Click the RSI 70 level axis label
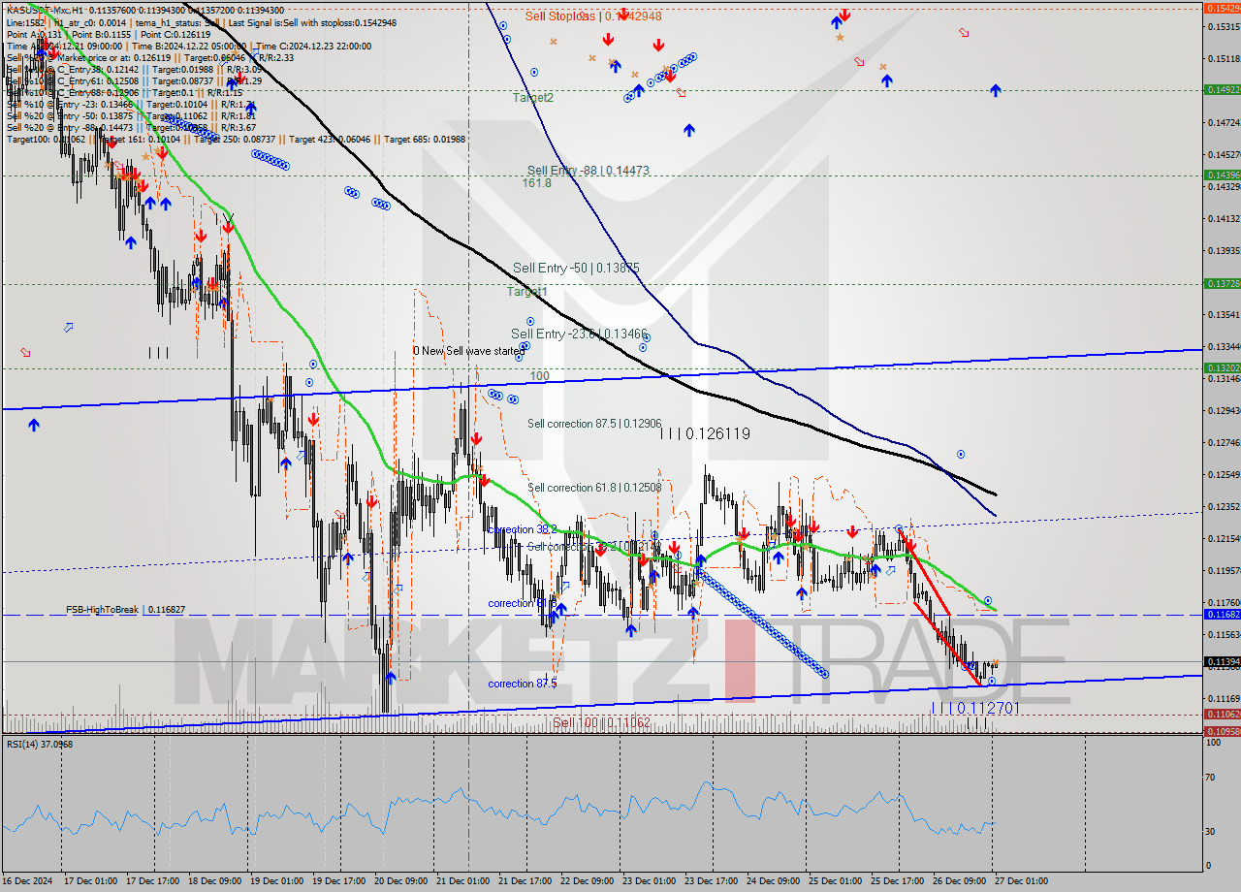Screen dimensions: 1241x892 tap(1210, 777)
